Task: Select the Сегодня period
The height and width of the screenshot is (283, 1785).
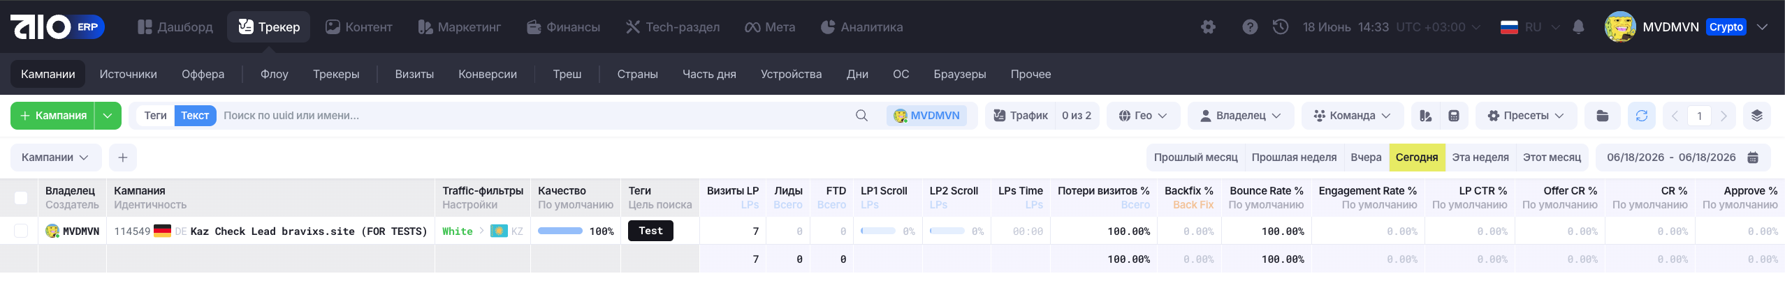Action: 1417,158
